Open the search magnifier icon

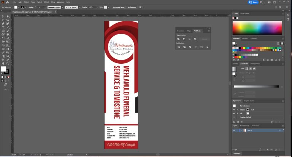(262, 2)
